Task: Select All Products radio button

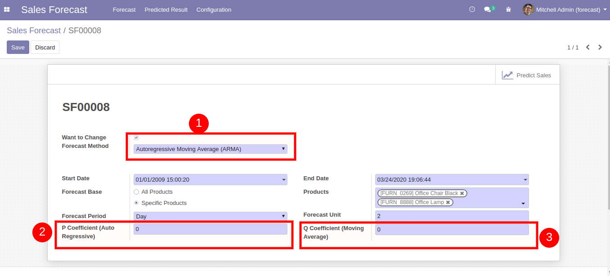Action: coord(136,192)
